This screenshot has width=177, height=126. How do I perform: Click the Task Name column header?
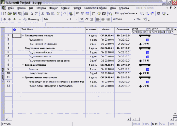pos(53,30)
